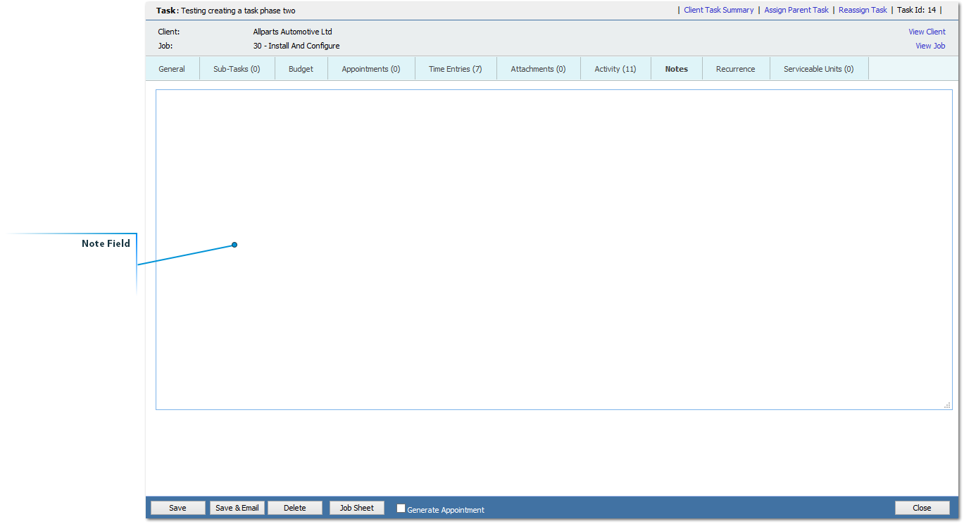Open Attachments (0) tab

pos(538,69)
